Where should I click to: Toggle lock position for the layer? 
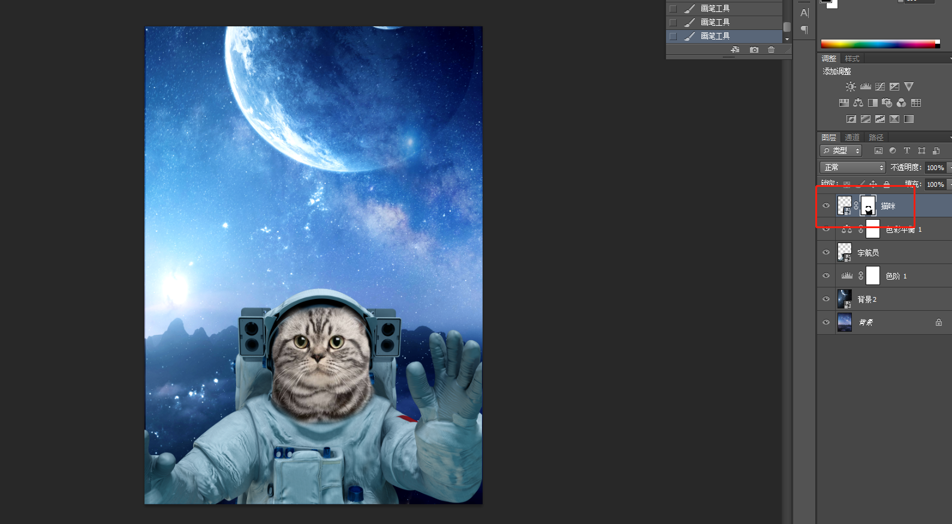pos(873,184)
